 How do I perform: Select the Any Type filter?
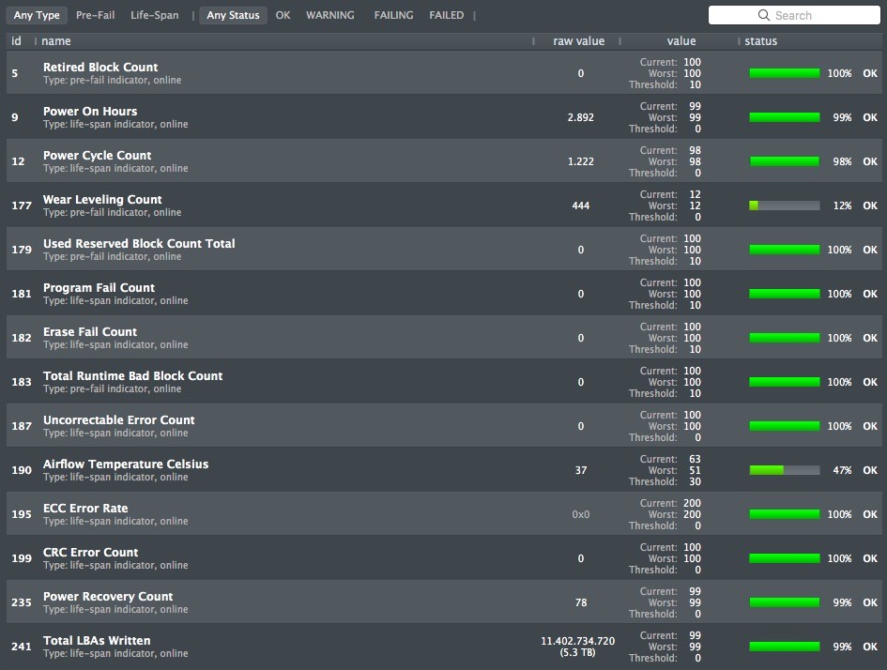[x=37, y=15]
